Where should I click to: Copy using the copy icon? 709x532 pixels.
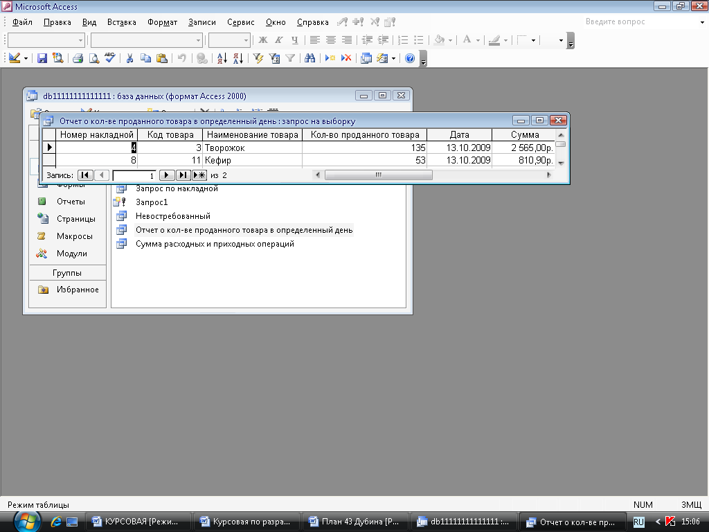pyautogui.click(x=145, y=58)
